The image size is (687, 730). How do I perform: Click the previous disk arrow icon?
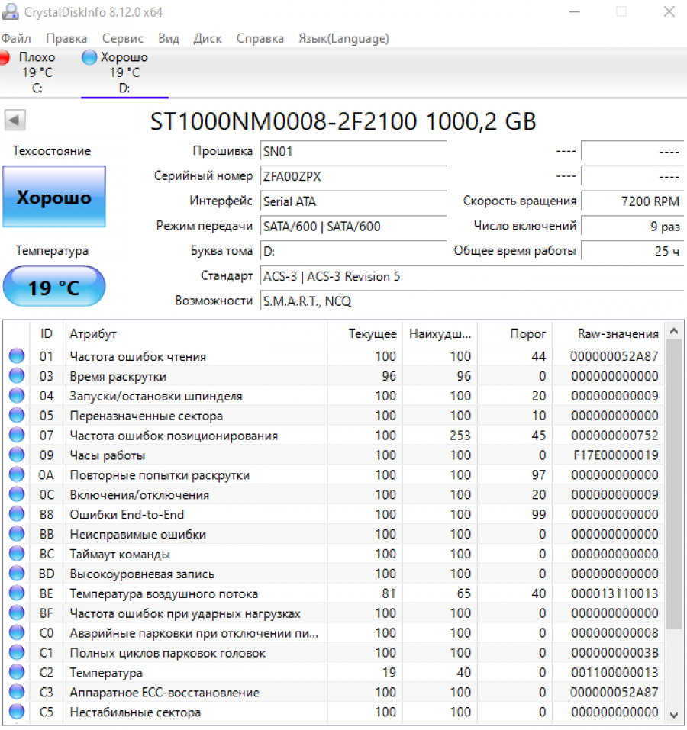click(x=15, y=120)
